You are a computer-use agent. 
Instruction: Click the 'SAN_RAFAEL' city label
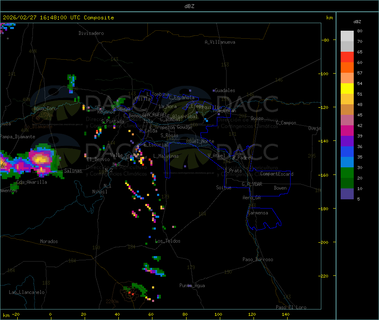pyautogui.click(x=155, y=115)
